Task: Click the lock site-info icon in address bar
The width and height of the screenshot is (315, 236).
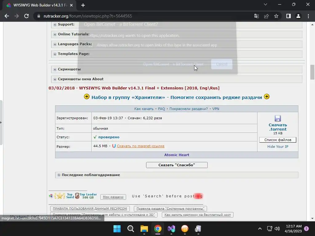Action: [x=39, y=16]
